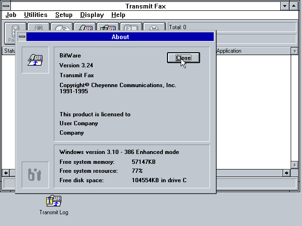Open the Display menu
This screenshot has height=226, width=302.
point(92,15)
